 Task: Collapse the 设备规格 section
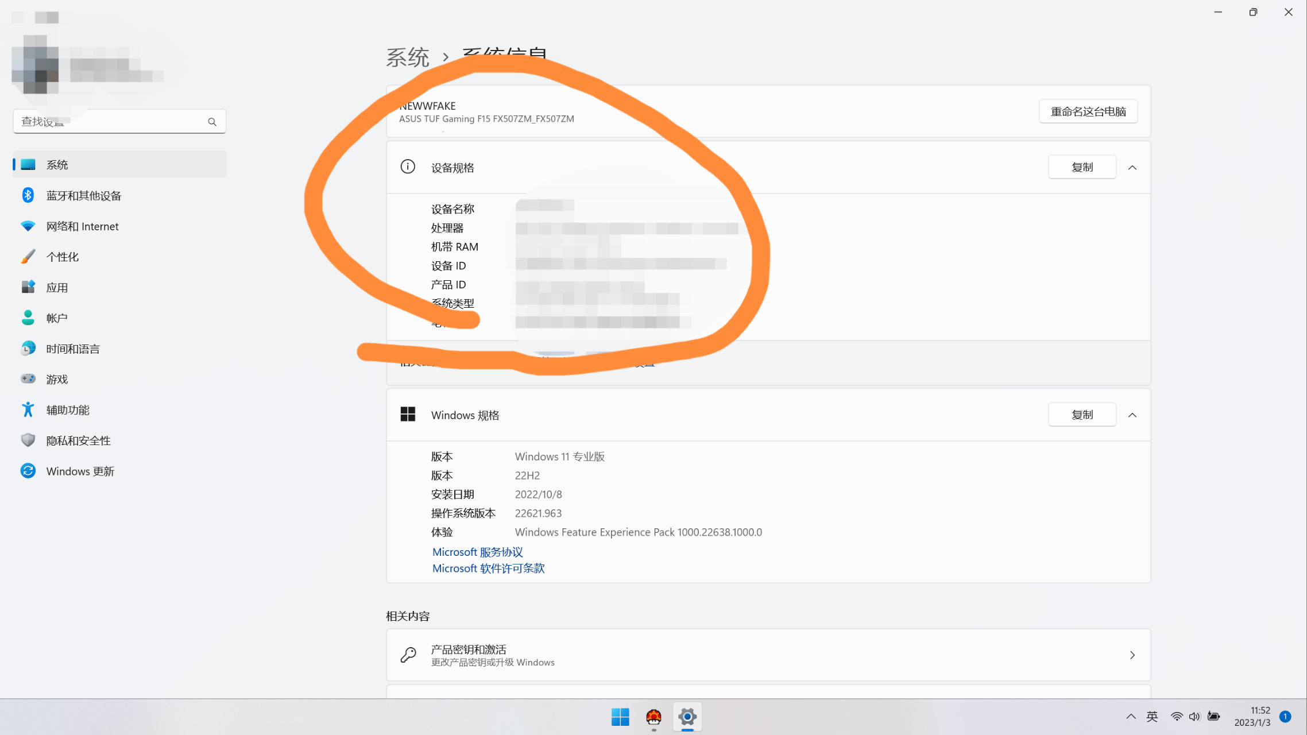click(x=1132, y=167)
